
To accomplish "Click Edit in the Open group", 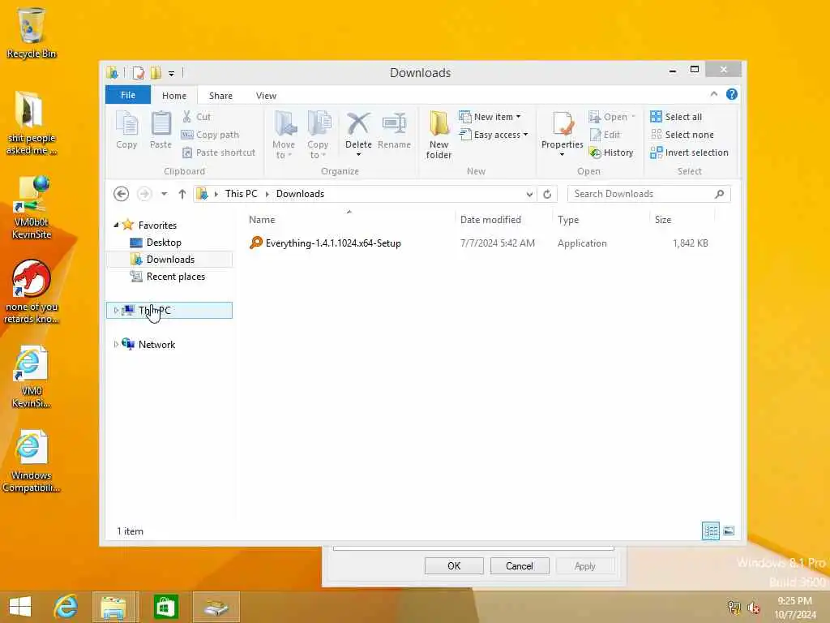I will click(605, 135).
